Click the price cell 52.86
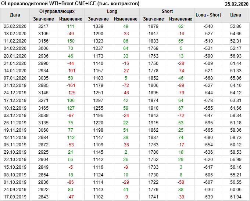The image size is (250, 201). point(235,26)
